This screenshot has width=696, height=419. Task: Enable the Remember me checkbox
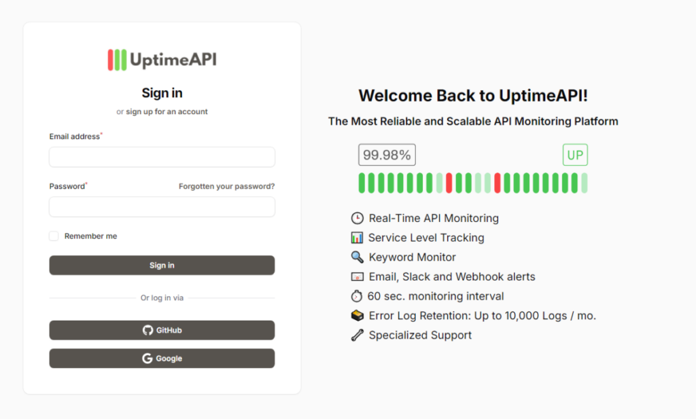[54, 236]
